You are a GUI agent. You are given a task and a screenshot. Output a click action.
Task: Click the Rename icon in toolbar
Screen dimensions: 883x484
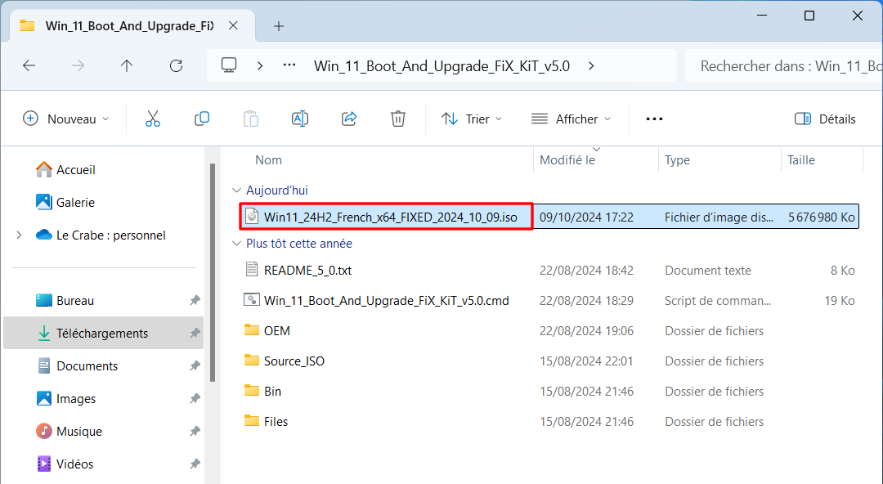[x=299, y=119]
